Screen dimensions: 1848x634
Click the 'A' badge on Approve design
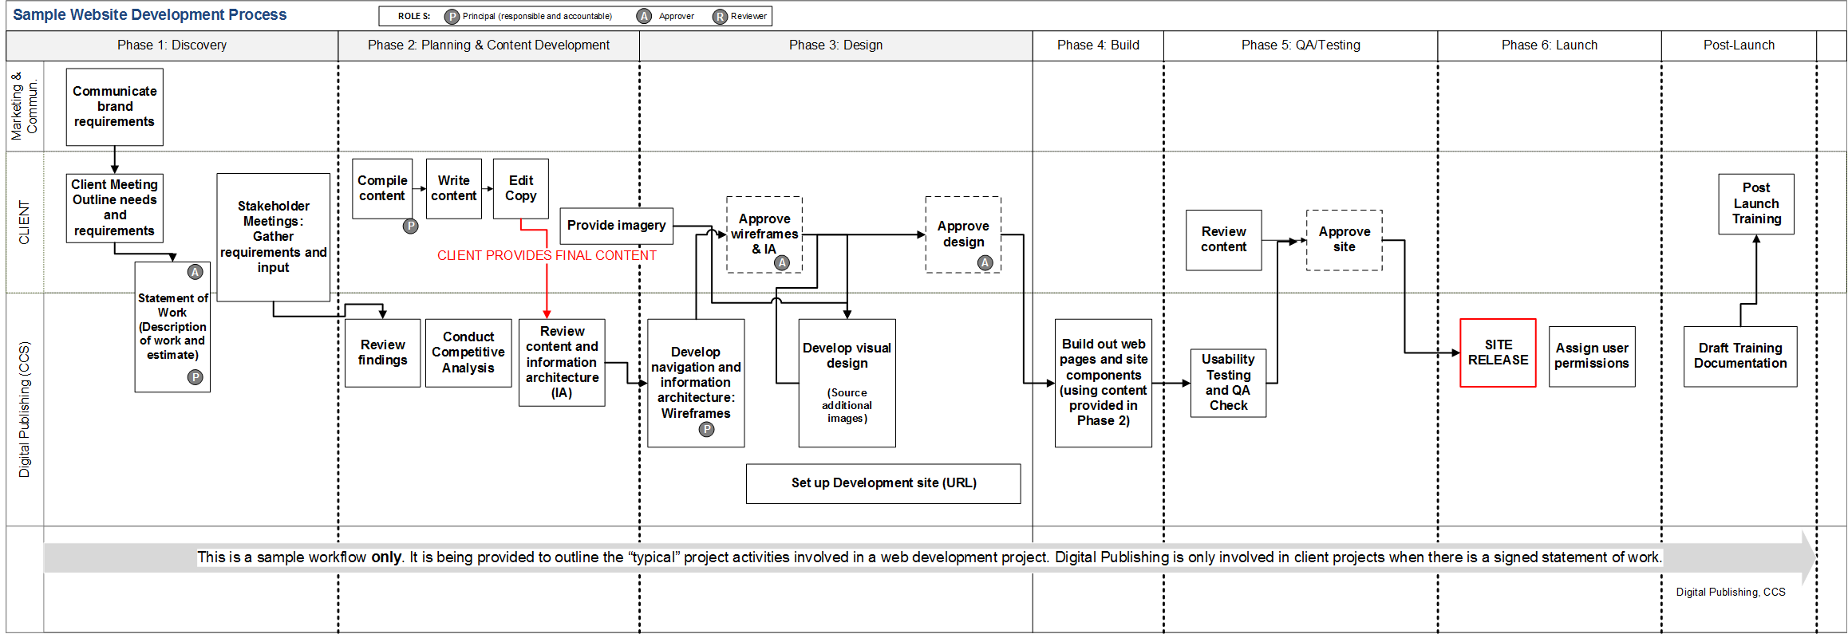[985, 262]
